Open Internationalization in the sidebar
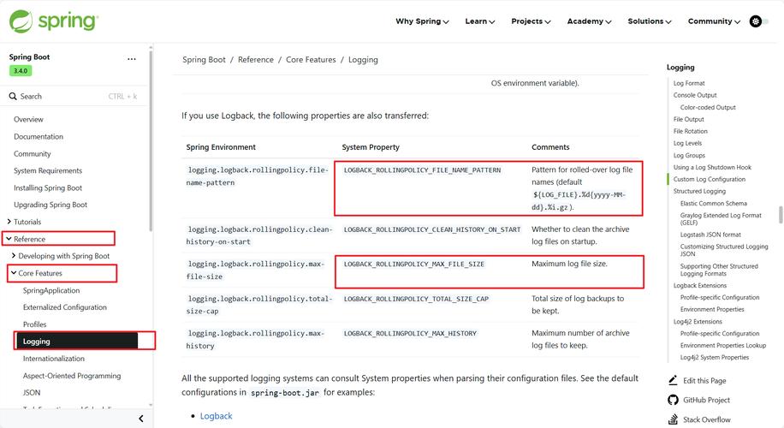Image resolution: width=784 pixels, height=428 pixels. click(x=54, y=359)
